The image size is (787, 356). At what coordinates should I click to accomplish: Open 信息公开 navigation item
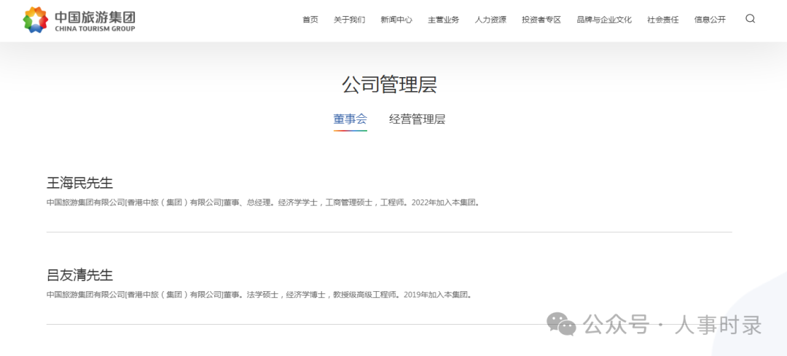click(710, 20)
